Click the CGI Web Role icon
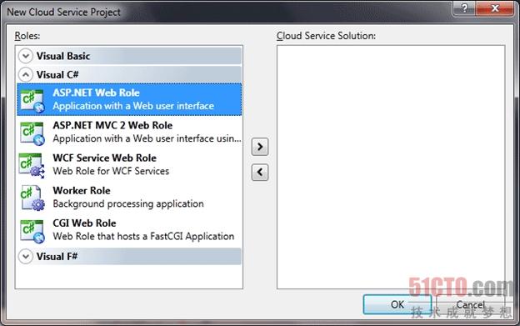Screen dimensions: 520x326 [x=32, y=231]
